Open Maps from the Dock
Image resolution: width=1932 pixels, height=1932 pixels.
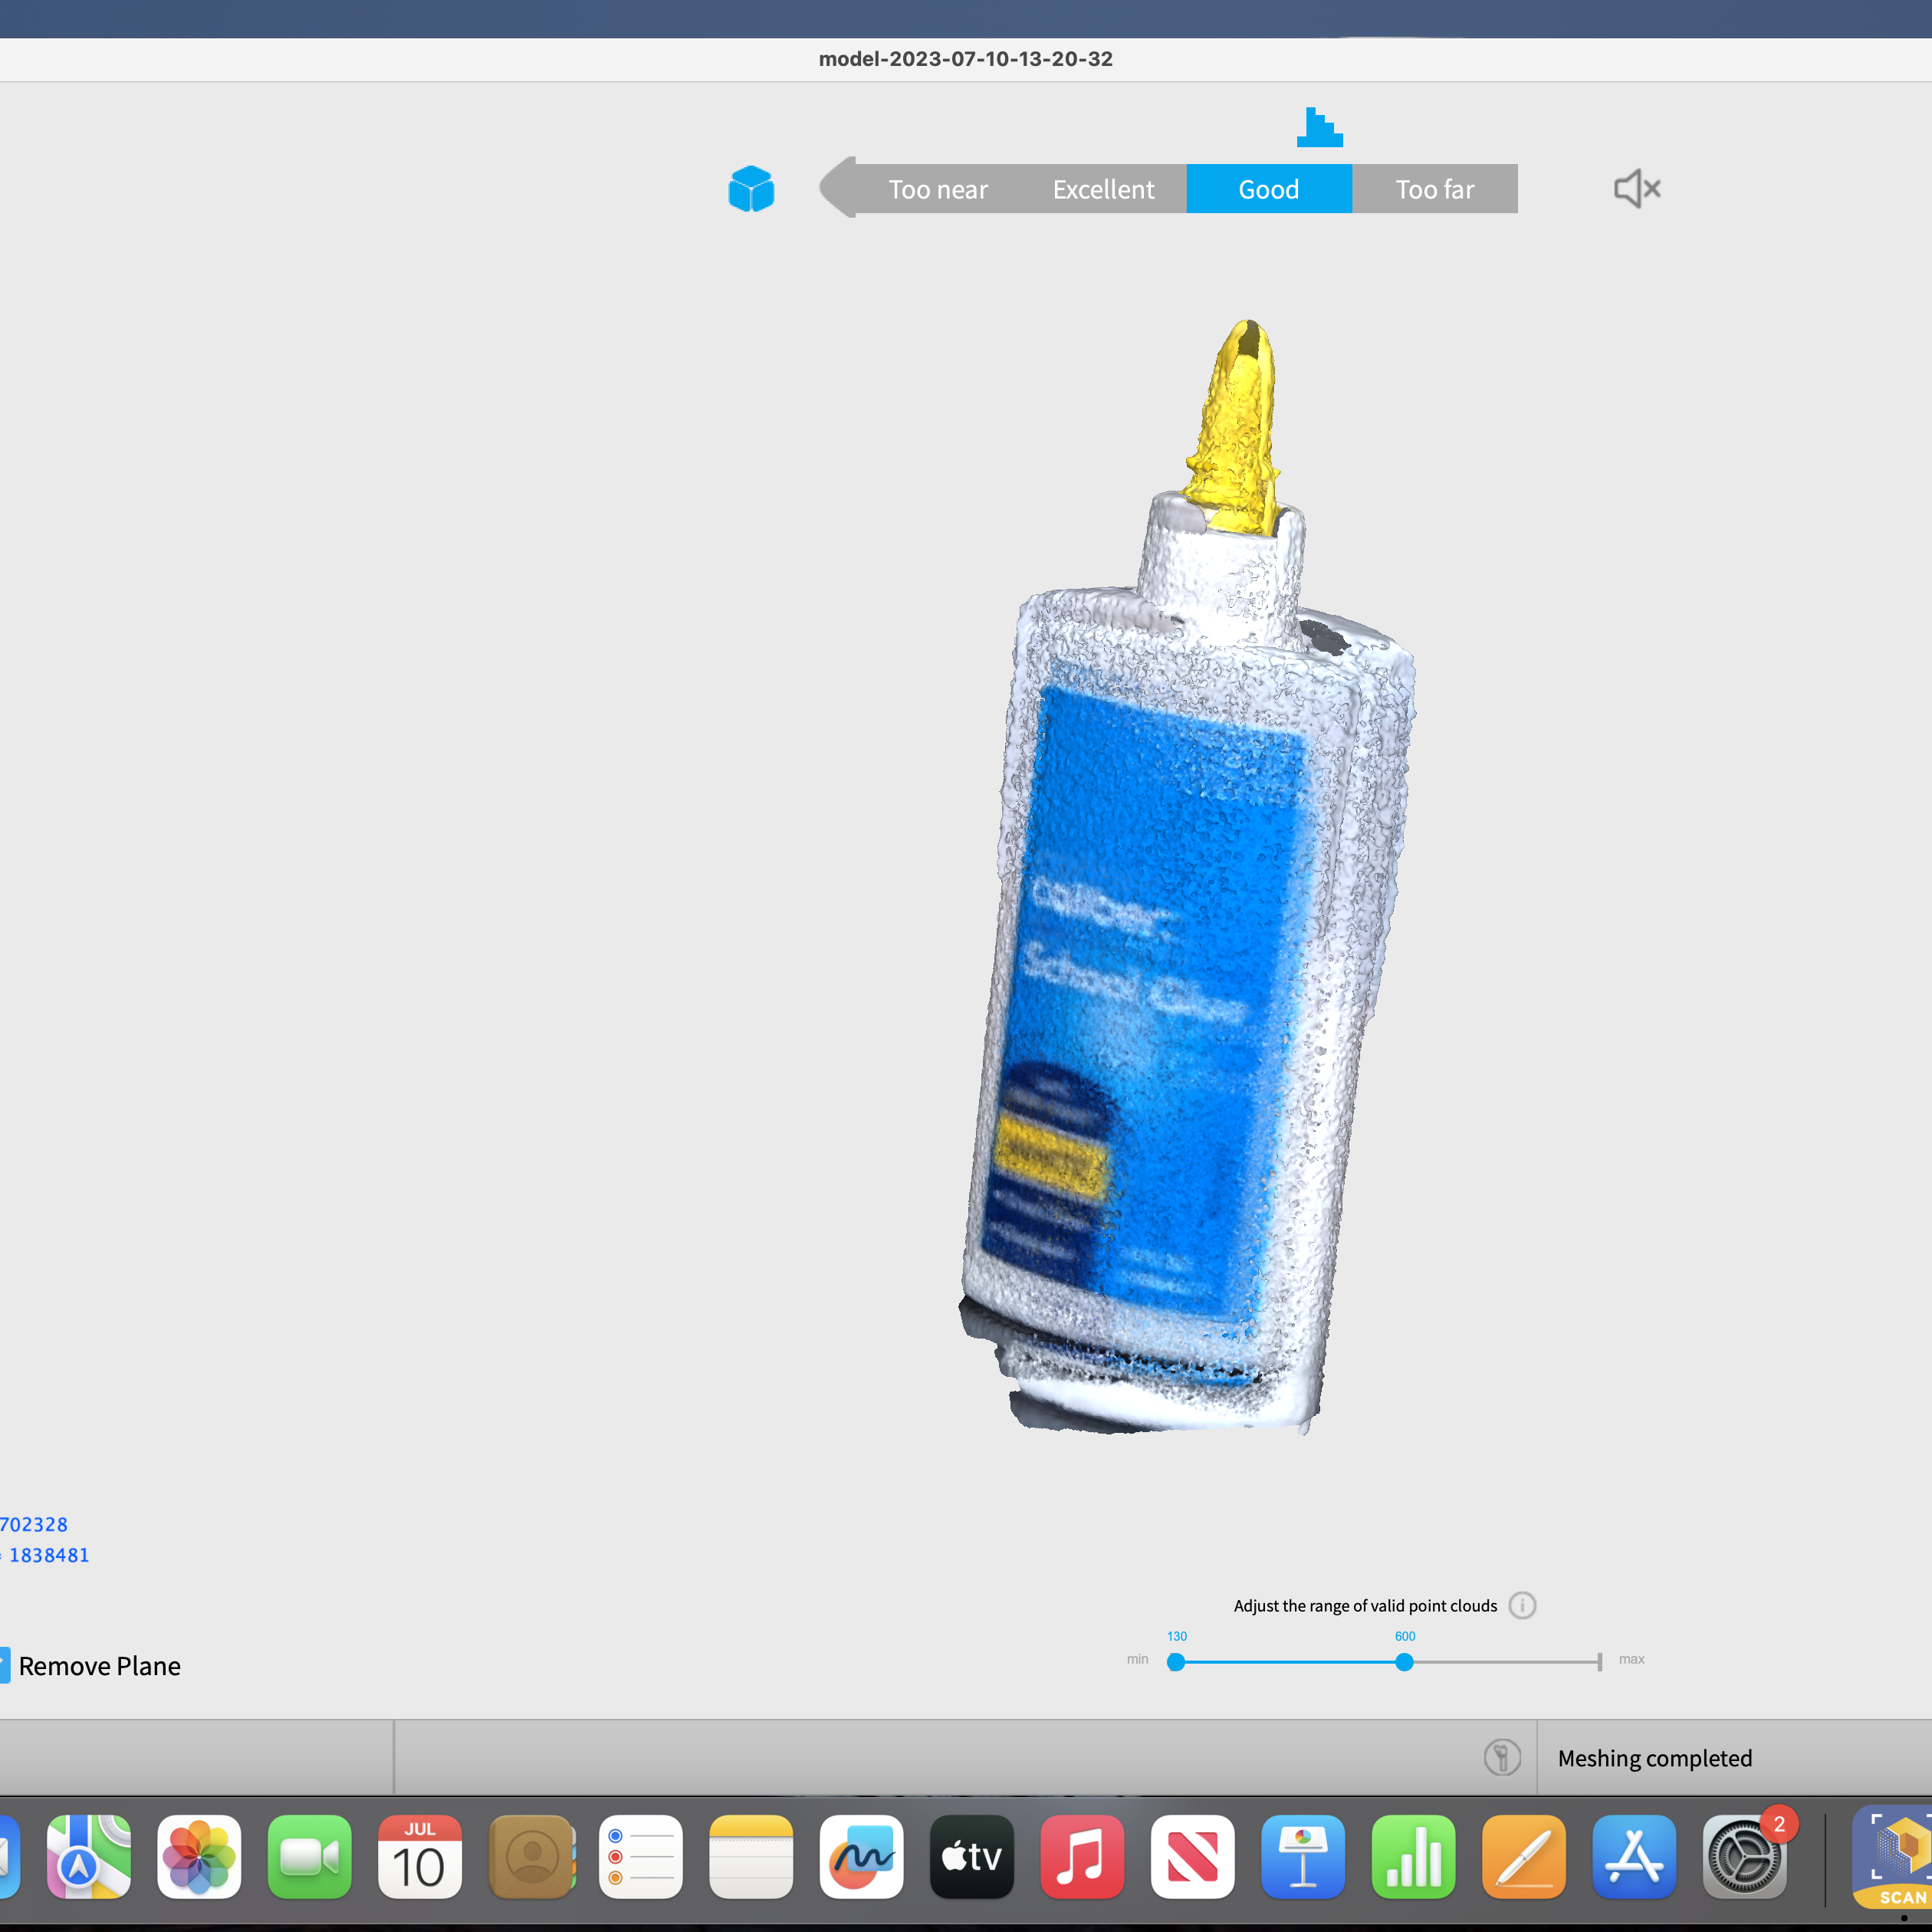[x=88, y=1857]
